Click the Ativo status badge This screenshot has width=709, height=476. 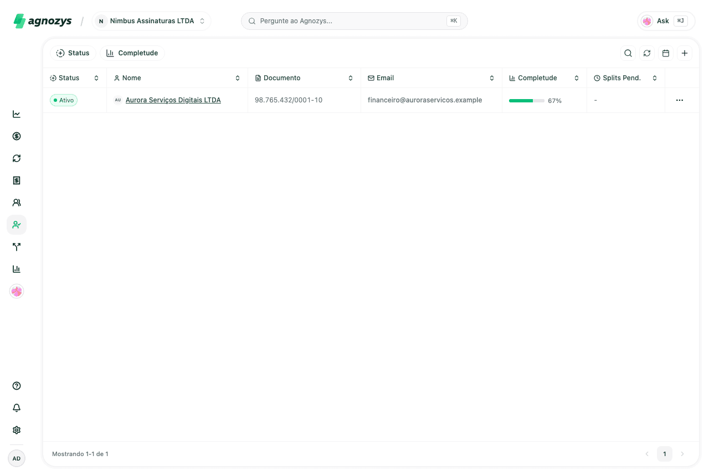pos(64,100)
